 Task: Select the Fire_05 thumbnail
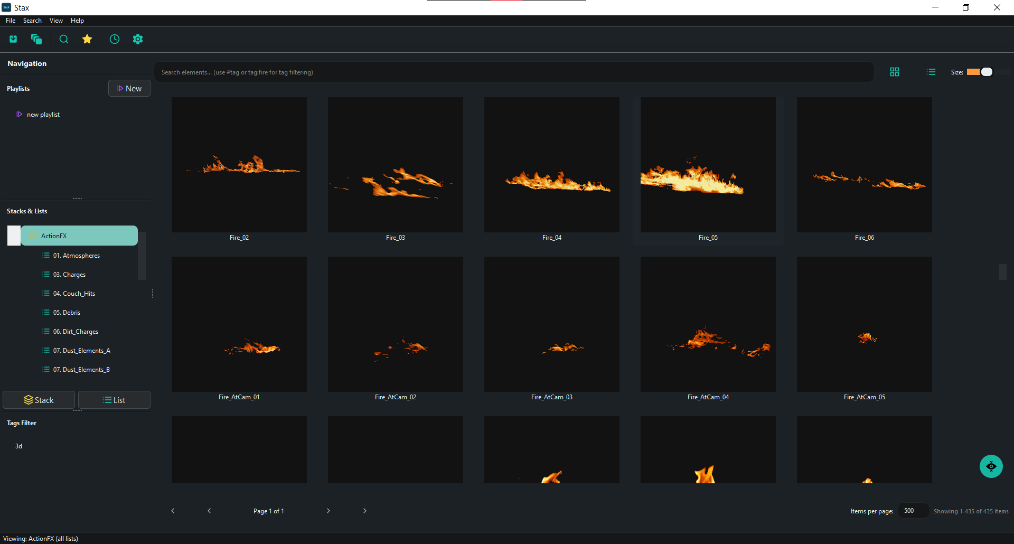tap(708, 165)
